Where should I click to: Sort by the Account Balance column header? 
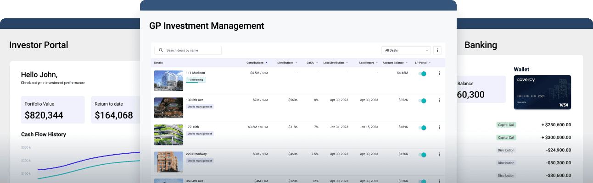point(393,63)
